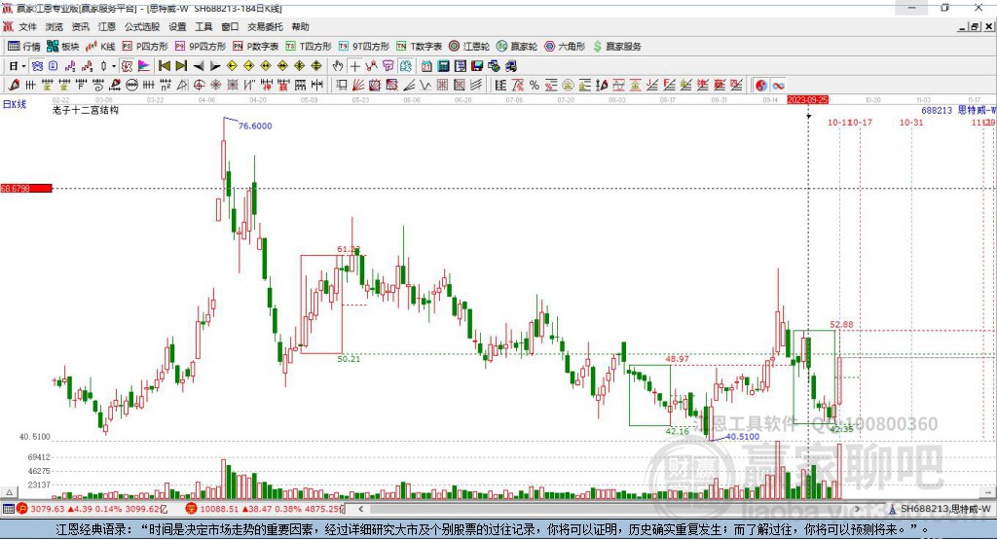
Task: Click the highlighted 2023-09-25 date marker
Action: point(807,100)
